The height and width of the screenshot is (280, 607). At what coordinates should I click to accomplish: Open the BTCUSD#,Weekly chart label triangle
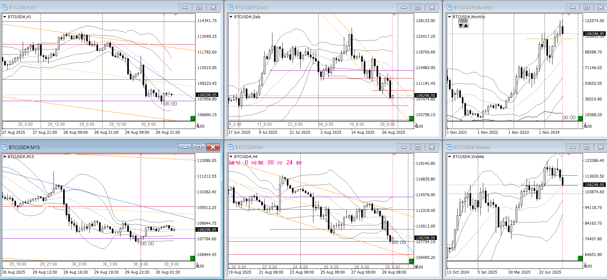coord(449,156)
